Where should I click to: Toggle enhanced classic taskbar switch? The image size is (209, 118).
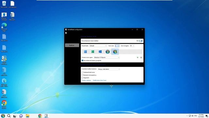coord(141,41)
